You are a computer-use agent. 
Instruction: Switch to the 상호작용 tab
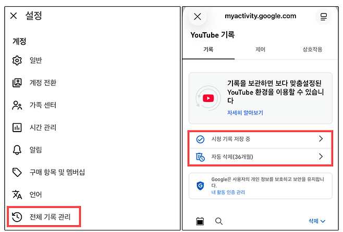click(x=312, y=49)
